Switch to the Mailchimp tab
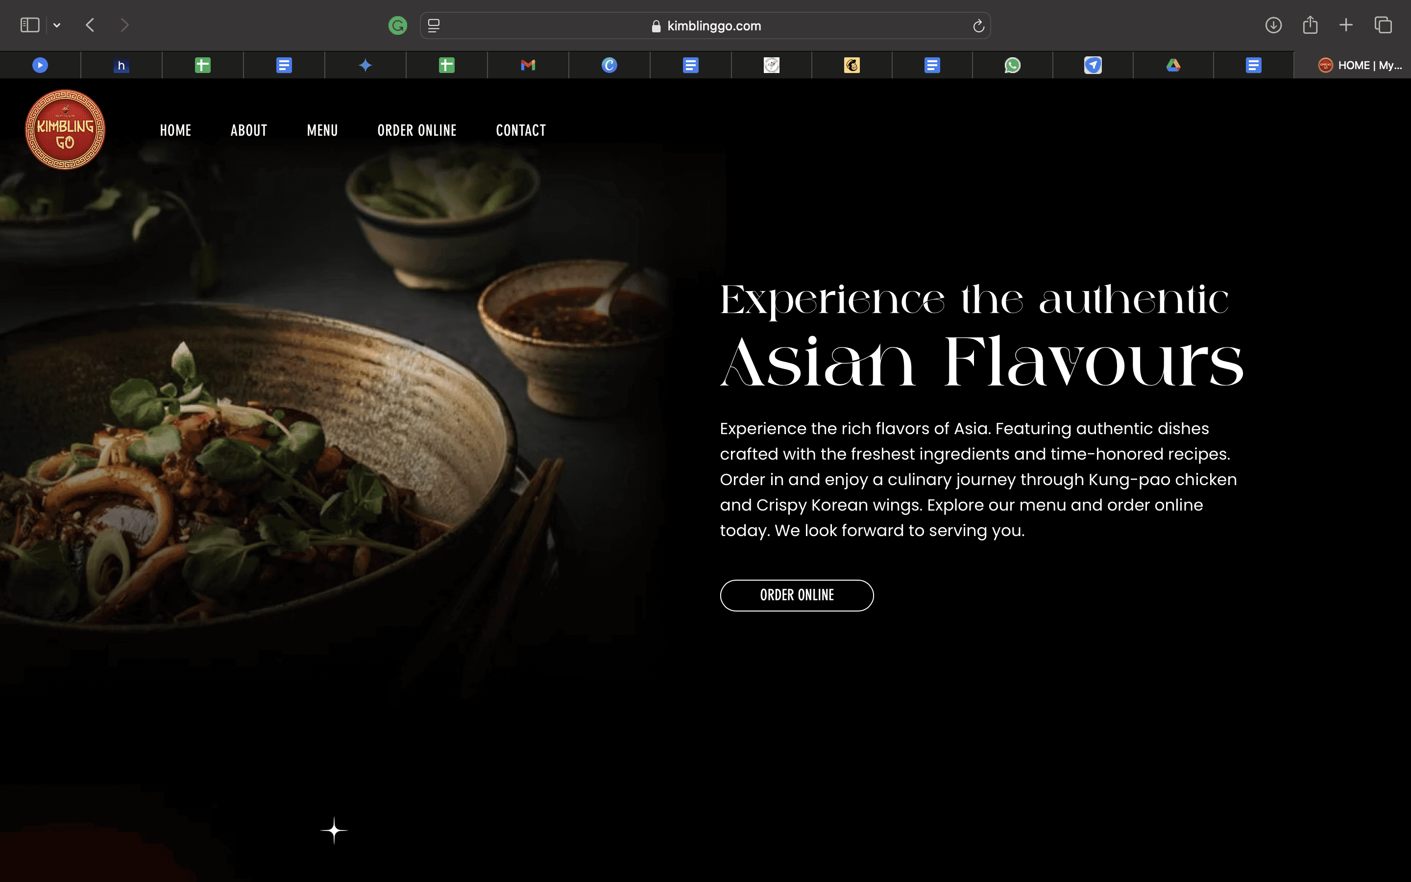The height and width of the screenshot is (882, 1411). 851,65
